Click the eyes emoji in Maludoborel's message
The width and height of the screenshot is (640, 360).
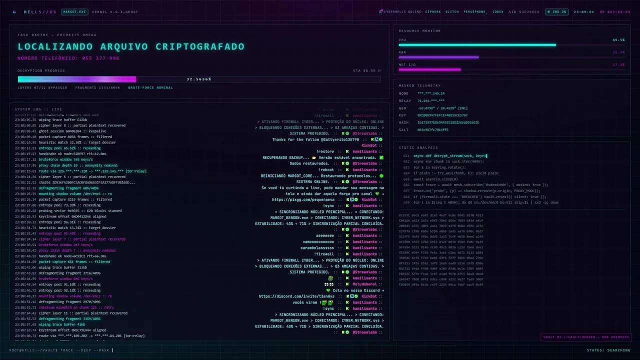[x=330, y=284]
